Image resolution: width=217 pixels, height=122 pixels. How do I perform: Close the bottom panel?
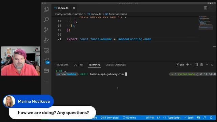(212, 65)
